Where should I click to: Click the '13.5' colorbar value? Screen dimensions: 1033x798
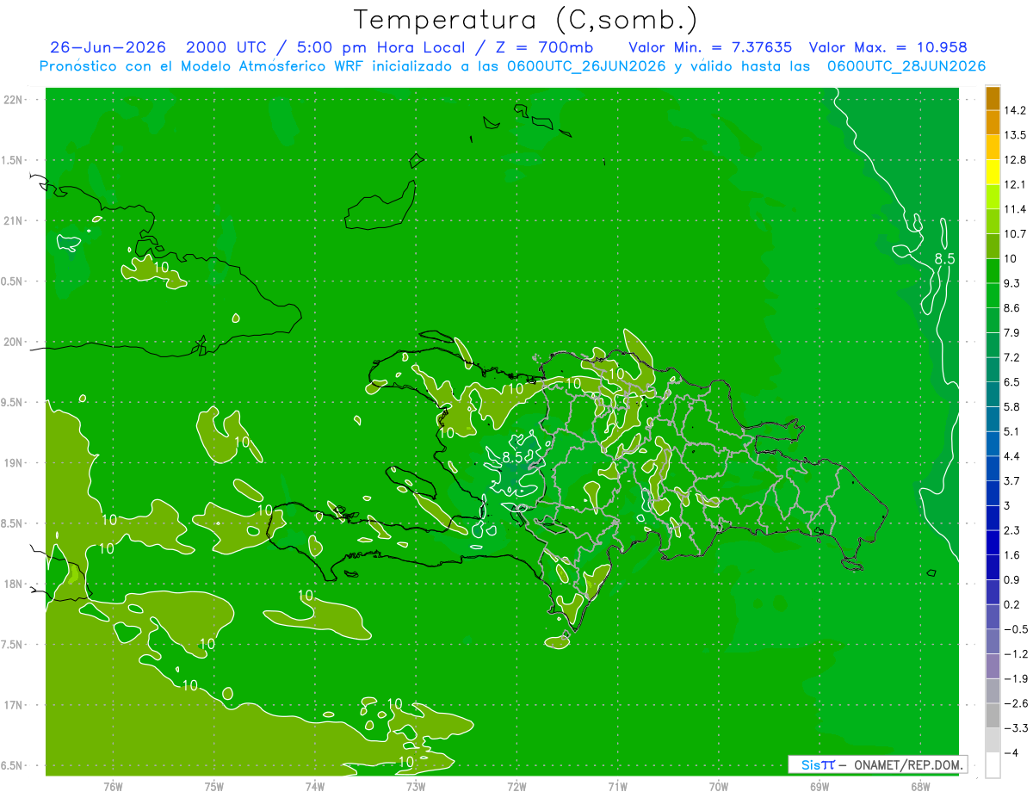coord(1015,135)
